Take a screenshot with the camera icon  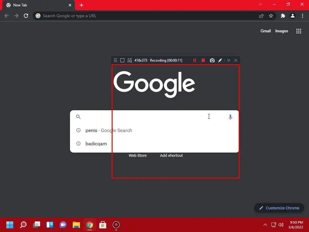(x=212, y=60)
